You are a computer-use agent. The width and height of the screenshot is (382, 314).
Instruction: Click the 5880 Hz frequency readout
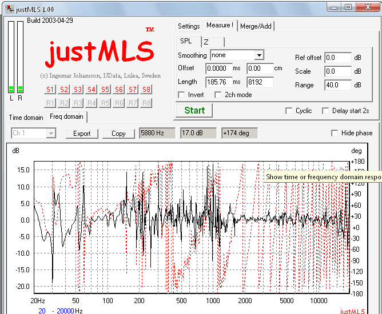tap(157, 133)
